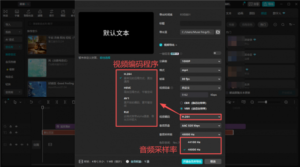Viewport: 300px width, 167px height.
Task: Adjust the timeline zoom slider
Action: tap(266, 102)
